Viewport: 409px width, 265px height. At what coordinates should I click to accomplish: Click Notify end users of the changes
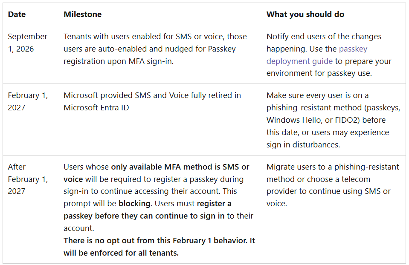point(324,37)
